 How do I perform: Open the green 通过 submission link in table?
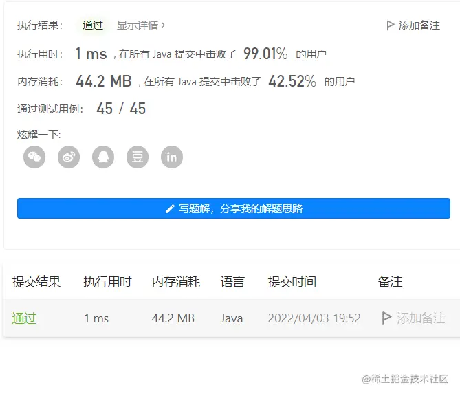(24, 318)
